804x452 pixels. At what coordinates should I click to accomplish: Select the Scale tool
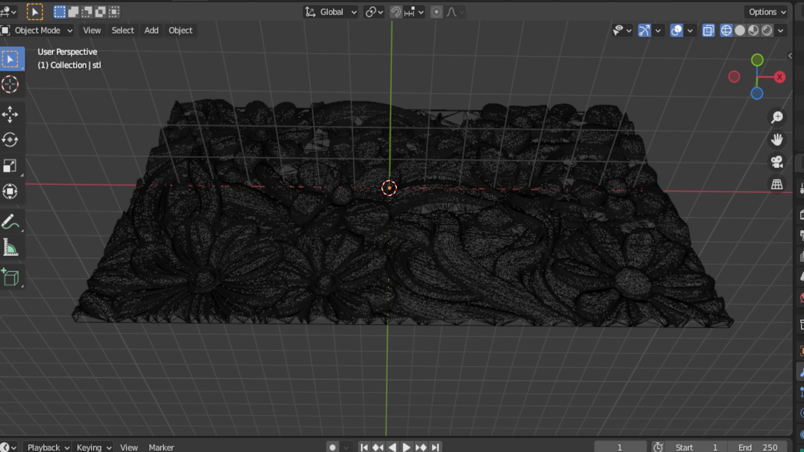(x=10, y=166)
